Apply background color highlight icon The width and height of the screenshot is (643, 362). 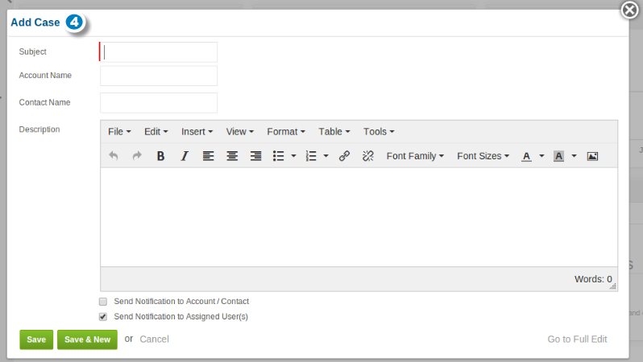558,156
